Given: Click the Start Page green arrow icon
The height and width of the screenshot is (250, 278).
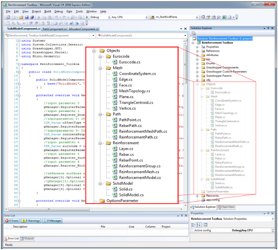Looking at the screenshot, I should [225, 17].
